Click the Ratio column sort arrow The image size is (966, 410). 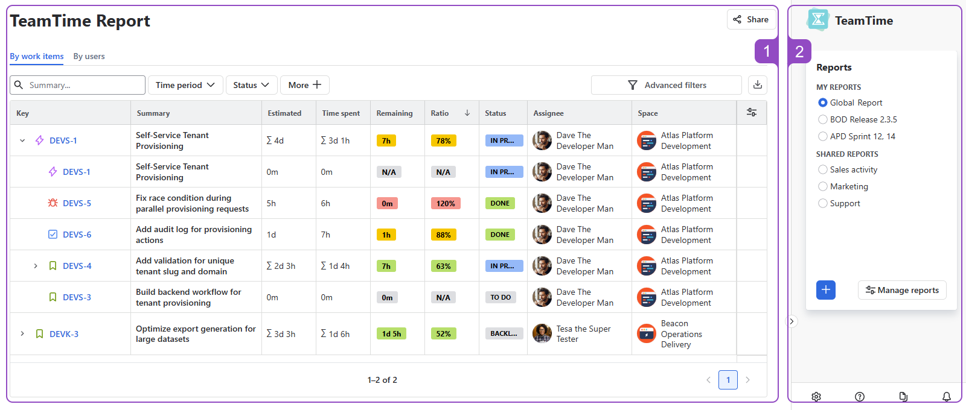coord(467,113)
